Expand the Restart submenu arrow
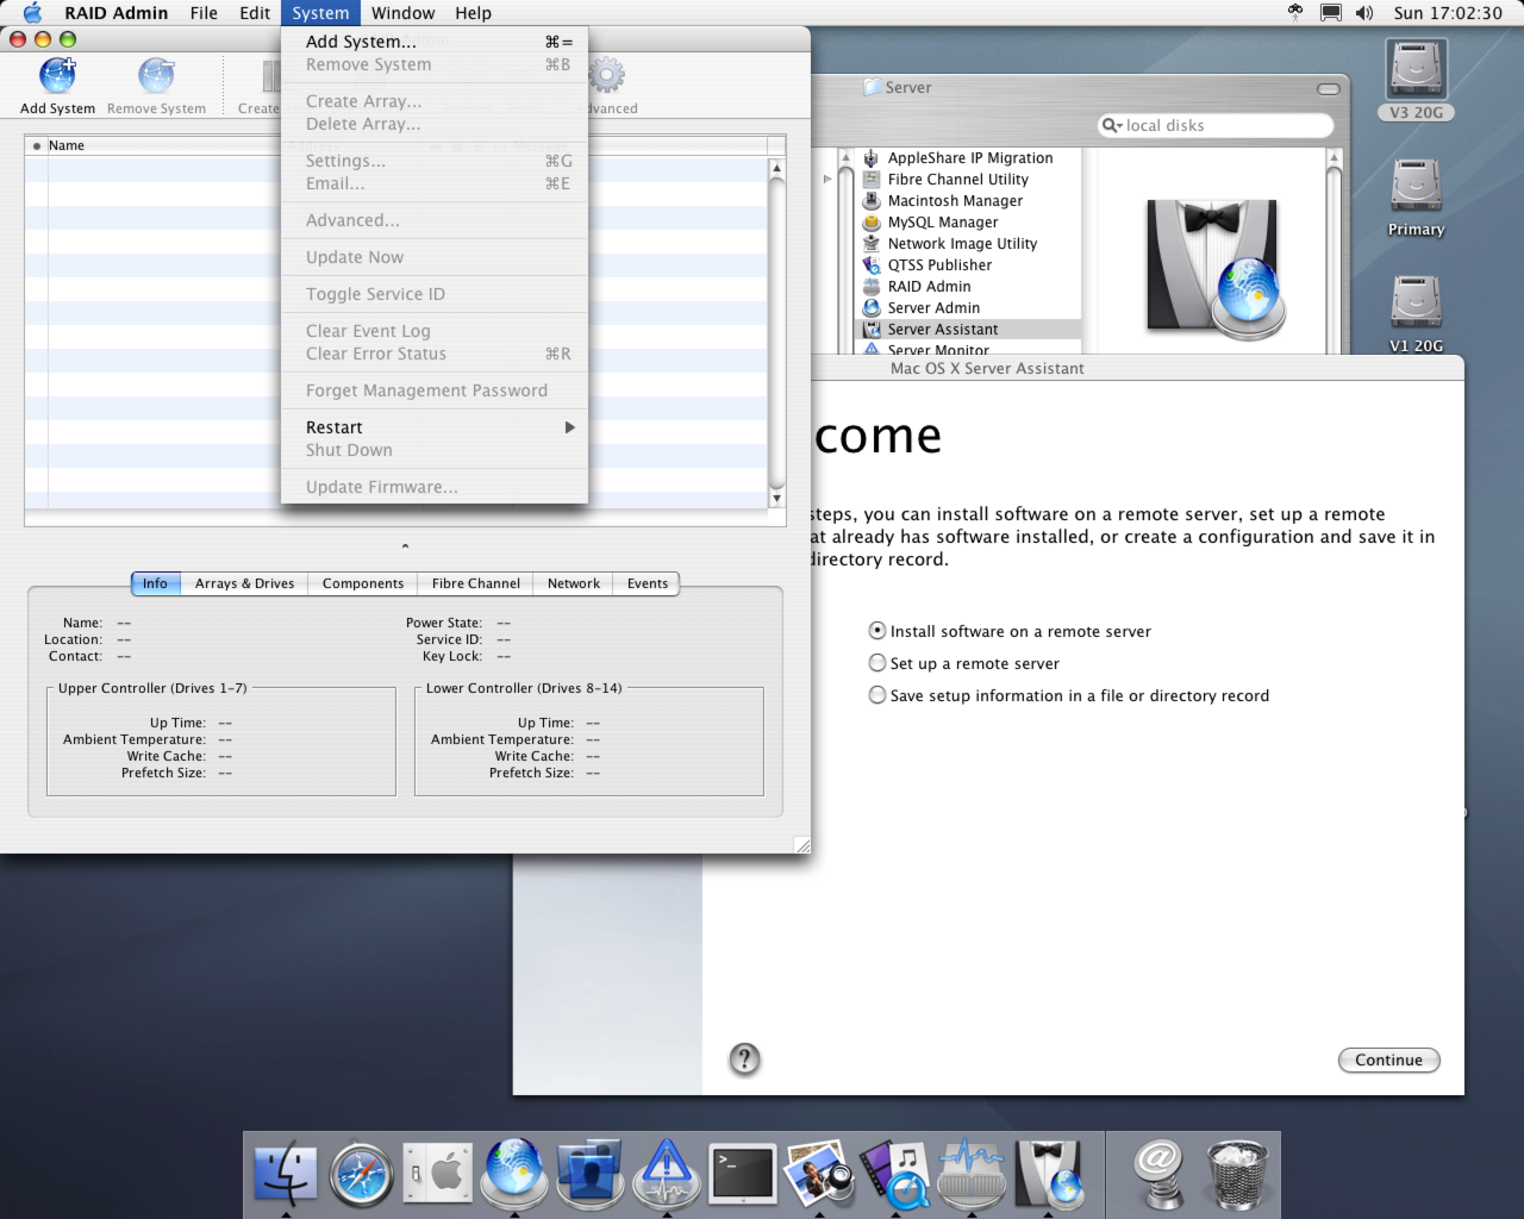 (570, 427)
